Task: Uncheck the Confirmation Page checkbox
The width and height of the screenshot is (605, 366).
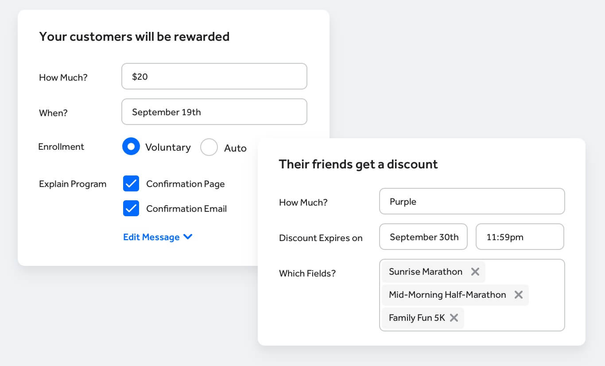Action: point(131,184)
